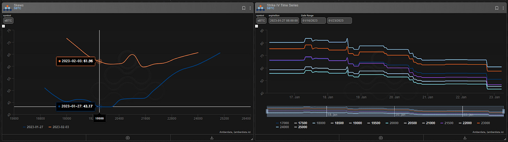Click the Skews panel title
The height and width of the screenshot is (142, 508).
pos(18,6)
